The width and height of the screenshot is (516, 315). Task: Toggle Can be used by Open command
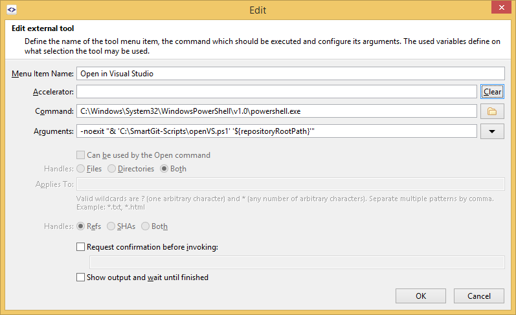tap(81, 155)
